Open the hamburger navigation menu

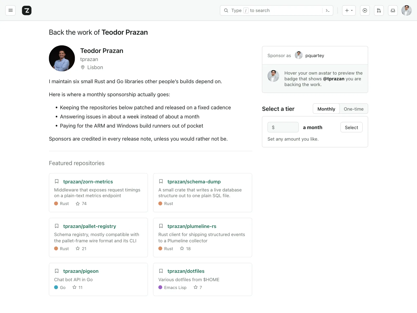click(x=10, y=10)
